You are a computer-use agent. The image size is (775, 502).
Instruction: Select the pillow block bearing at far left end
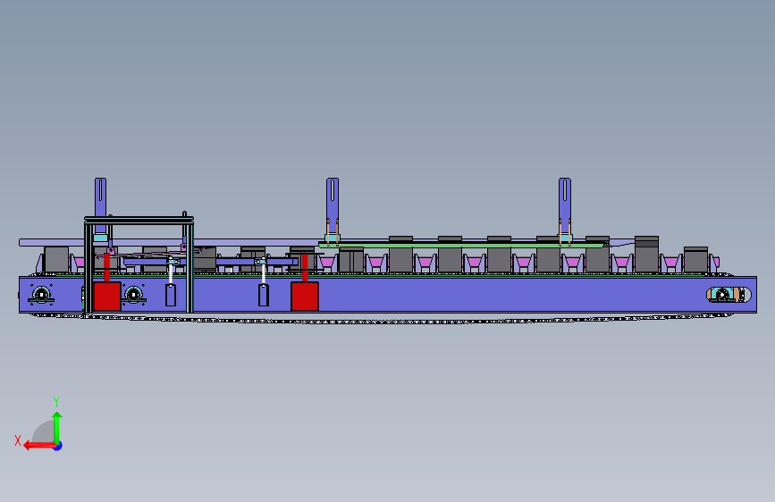point(41,295)
